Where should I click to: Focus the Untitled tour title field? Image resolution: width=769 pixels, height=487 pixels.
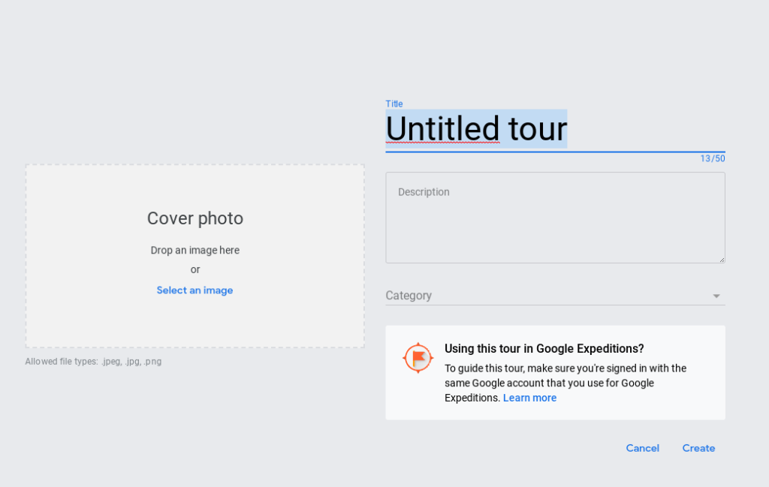[x=555, y=129]
